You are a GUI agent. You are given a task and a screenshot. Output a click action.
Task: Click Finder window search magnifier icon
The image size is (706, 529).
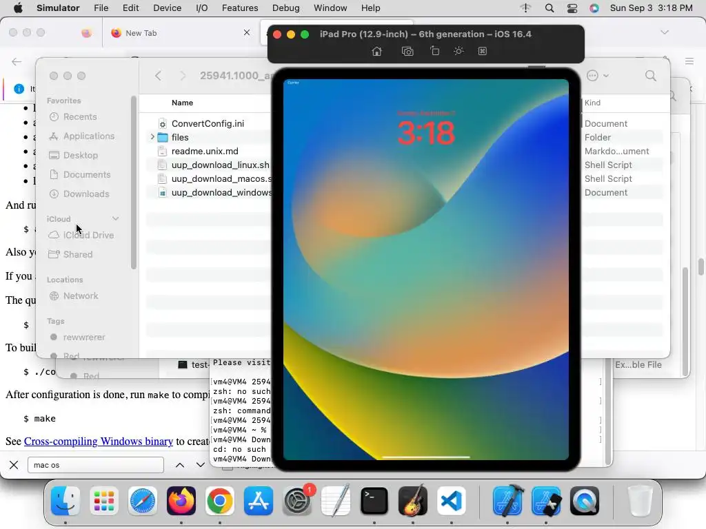[651, 76]
